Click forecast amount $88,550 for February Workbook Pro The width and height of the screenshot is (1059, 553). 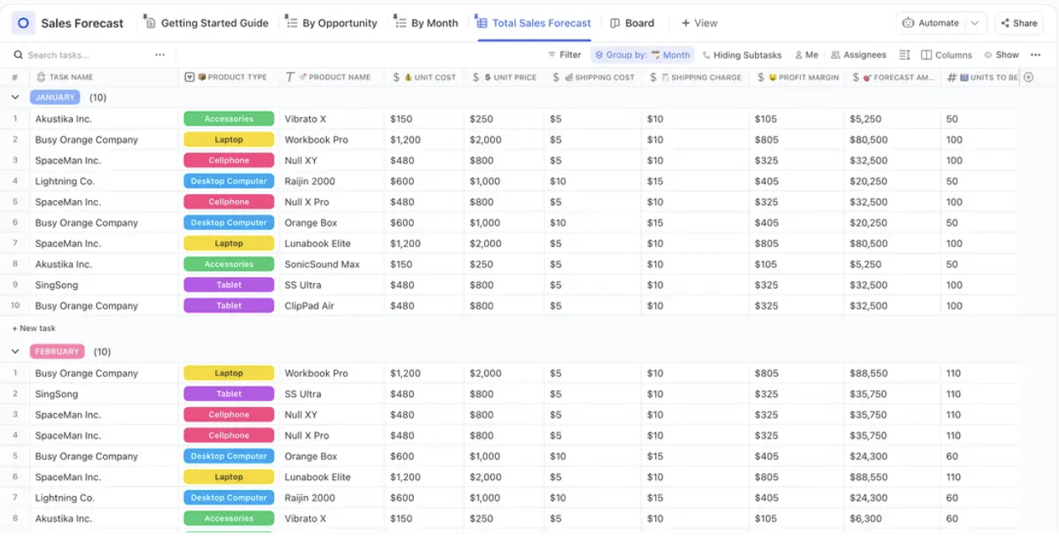pyautogui.click(x=869, y=373)
